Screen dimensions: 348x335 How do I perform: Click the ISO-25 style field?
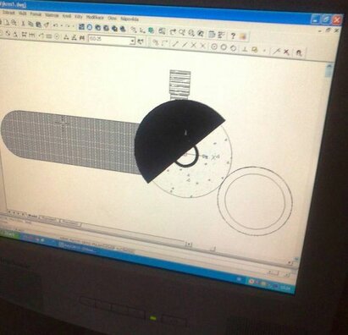pos(109,40)
